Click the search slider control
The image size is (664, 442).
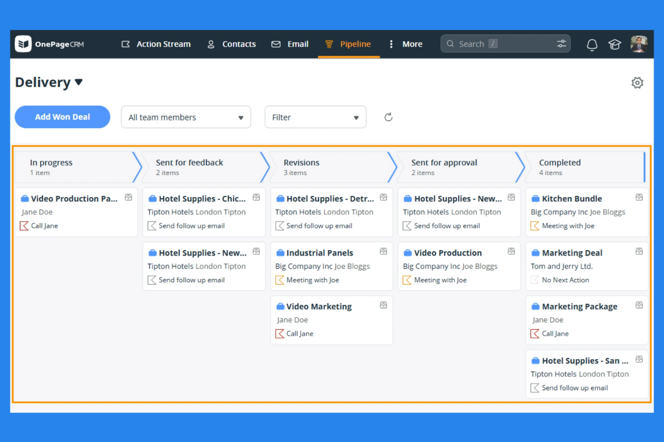click(561, 43)
